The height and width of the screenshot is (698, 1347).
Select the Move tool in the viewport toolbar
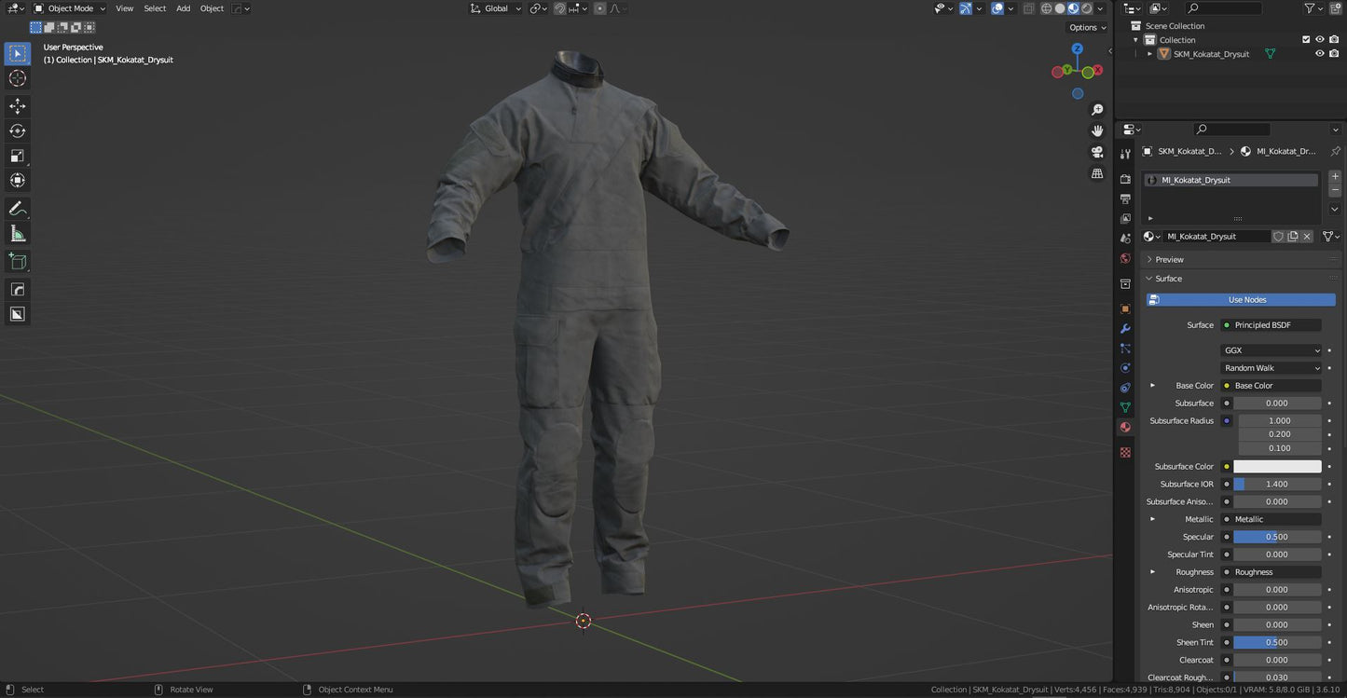coord(17,105)
